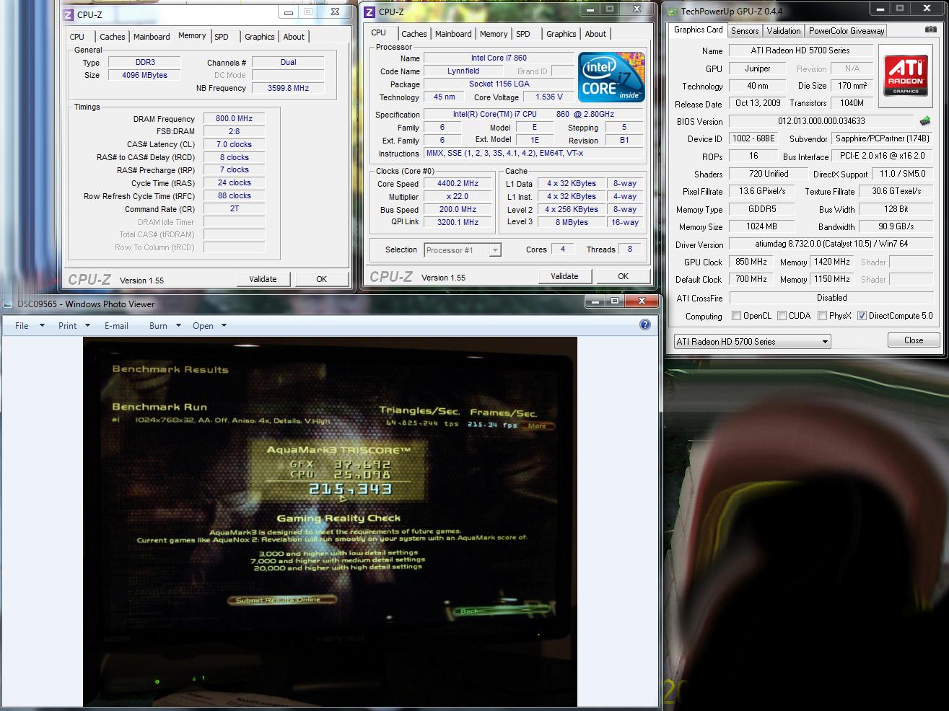Switch to the Sensors tab in GPU-Z

coord(745,31)
